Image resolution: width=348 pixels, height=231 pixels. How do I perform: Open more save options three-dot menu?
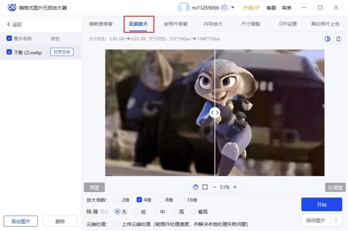click(x=336, y=220)
